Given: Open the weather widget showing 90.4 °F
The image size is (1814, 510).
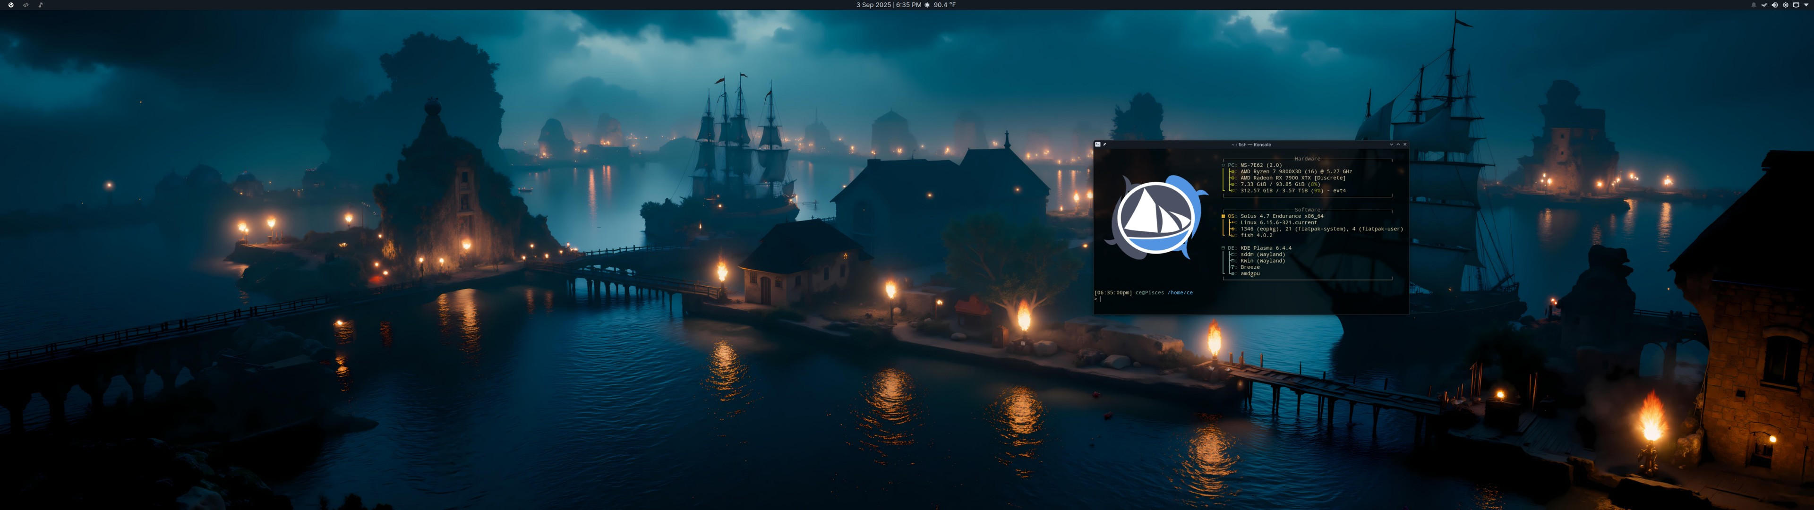Looking at the screenshot, I should pyautogui.click(x=940, y=5).
